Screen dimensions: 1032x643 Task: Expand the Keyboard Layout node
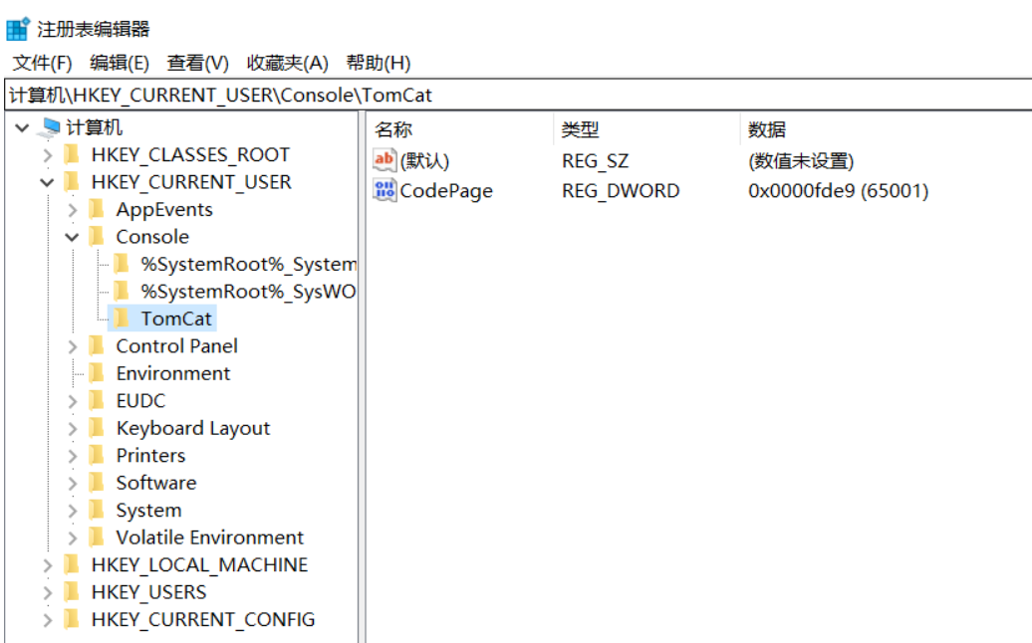click(x=73, y=429)
